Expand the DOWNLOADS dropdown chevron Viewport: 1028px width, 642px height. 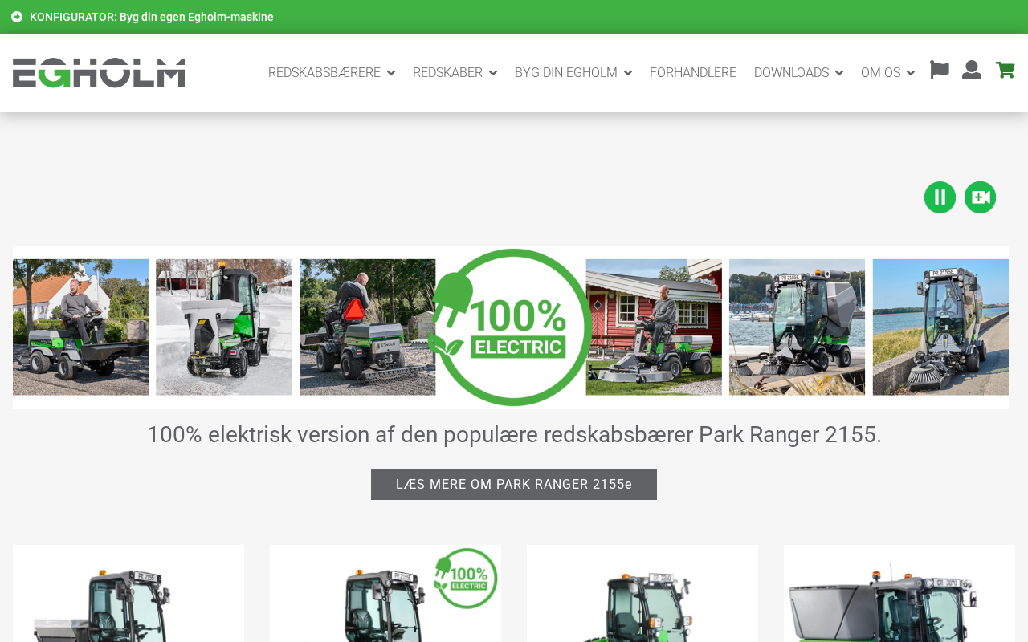(x=839, y=73)
